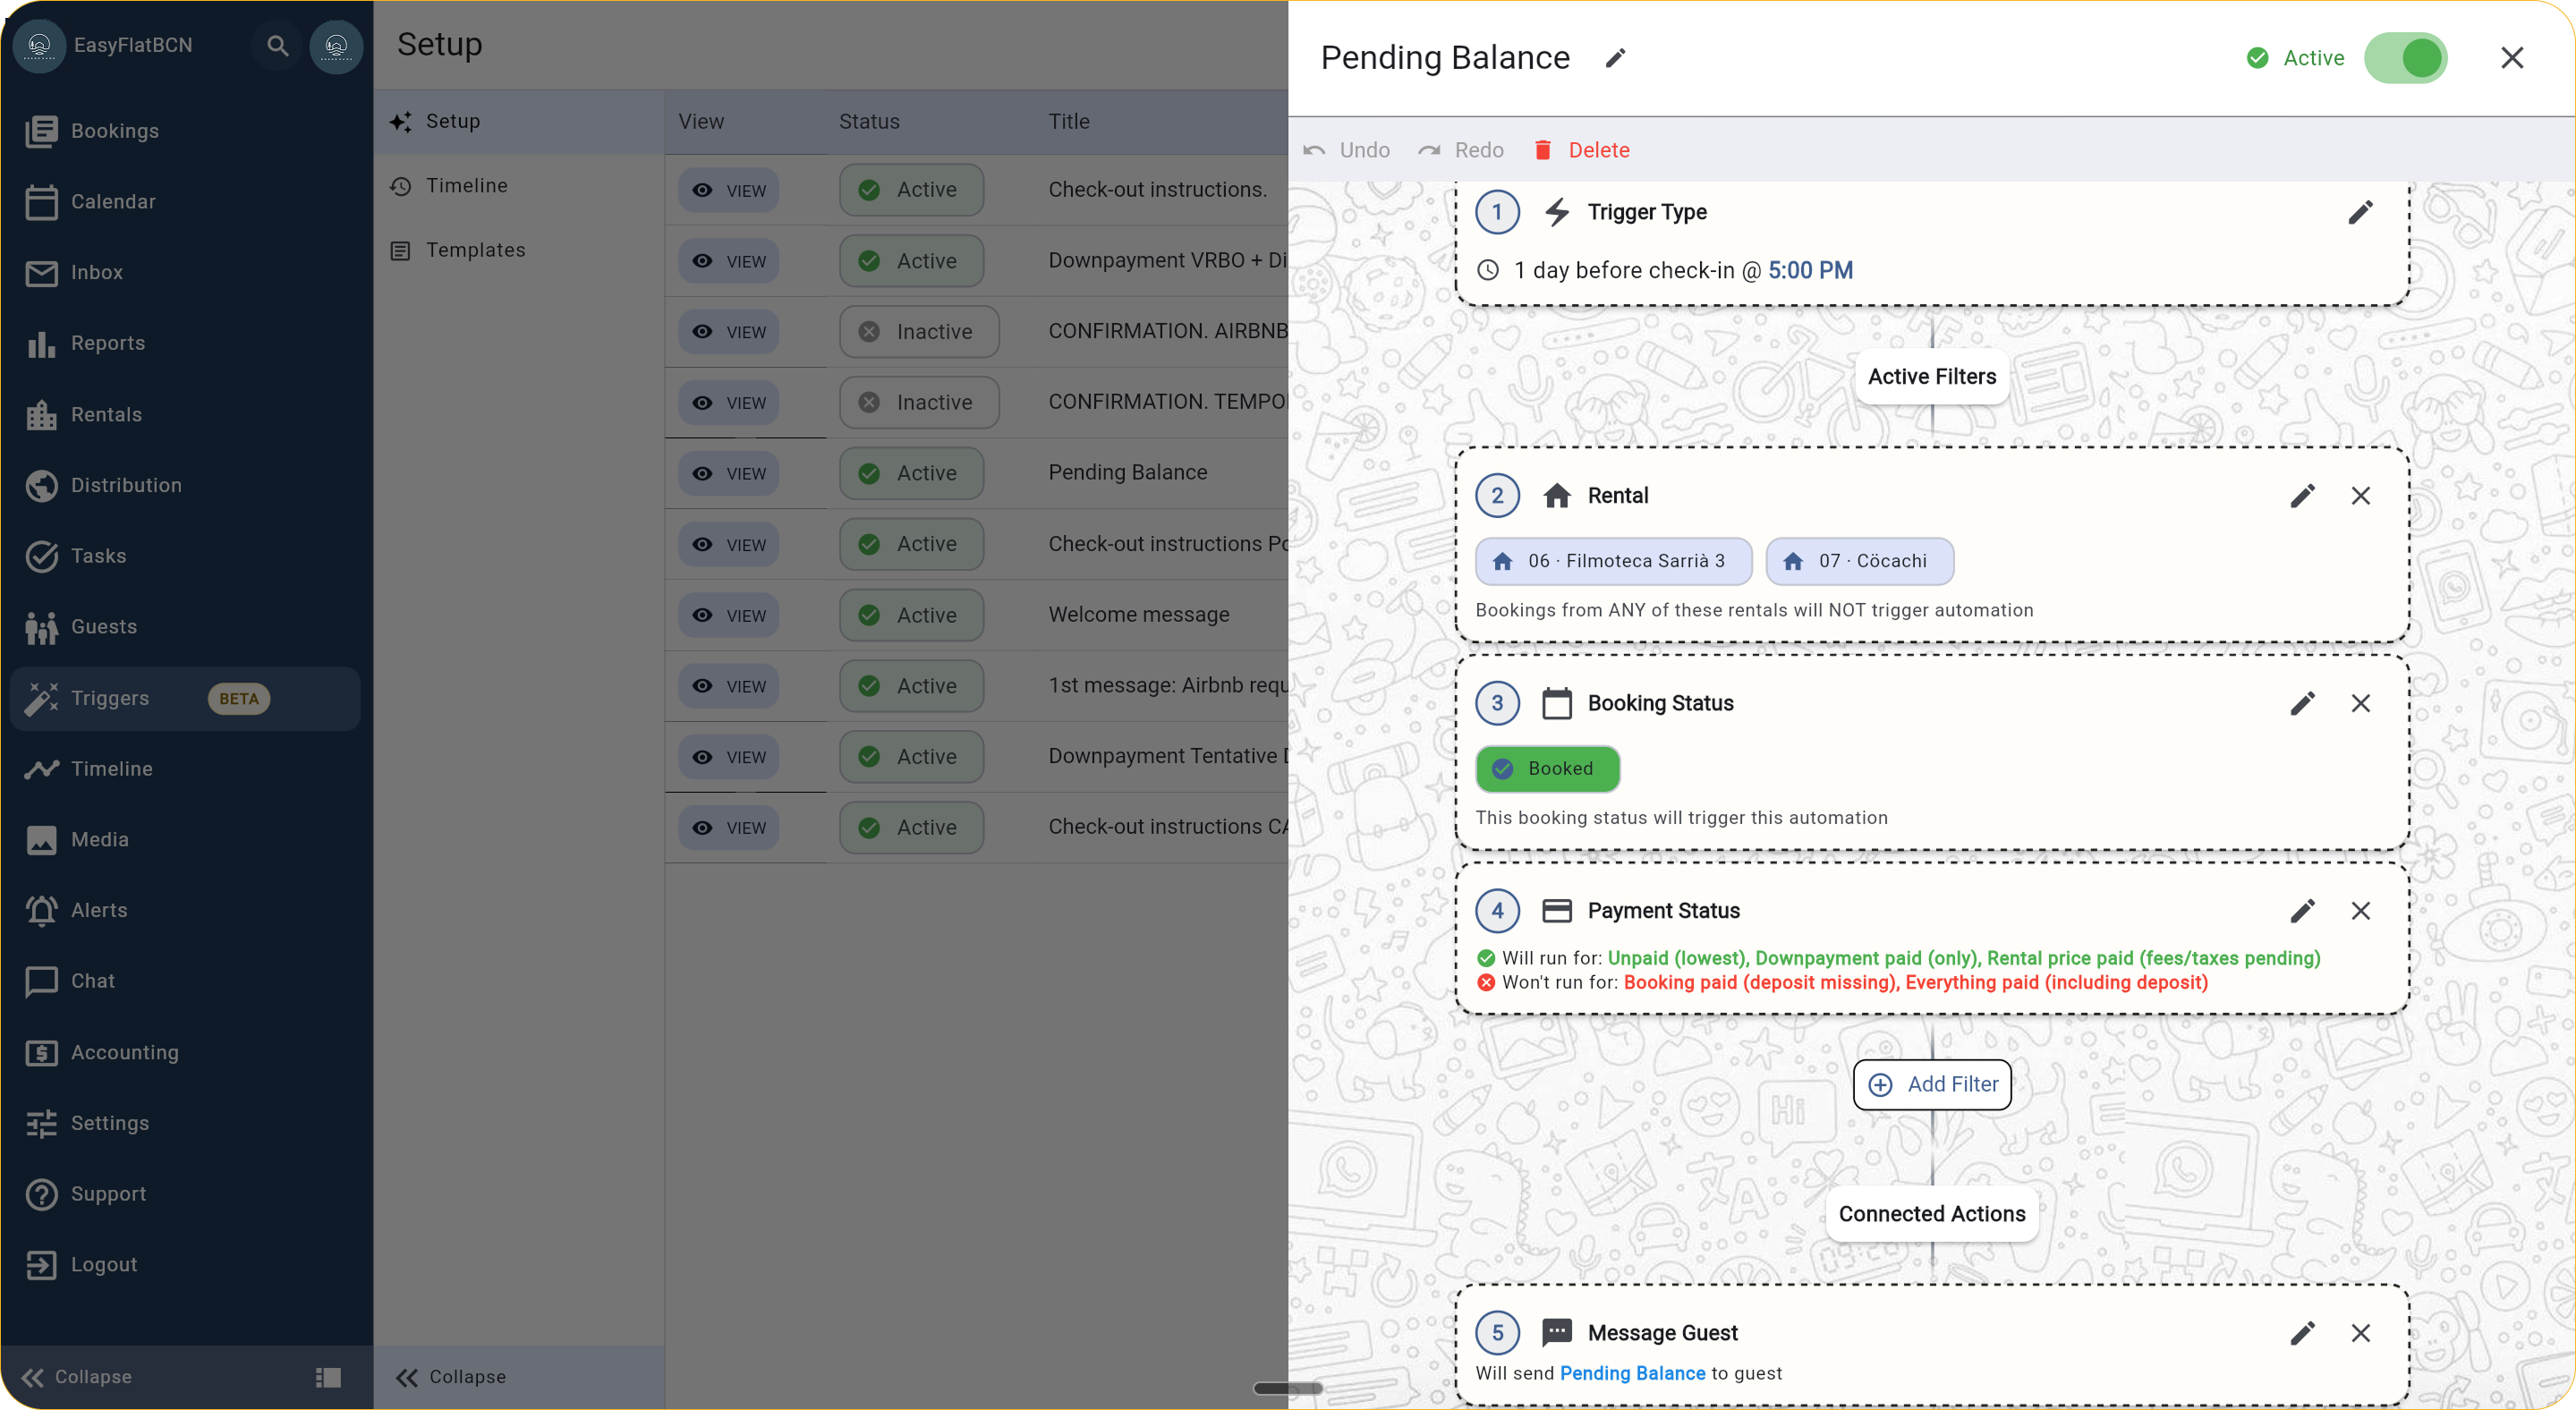
Task: Go to Distribution in the sidebar
Action: coord(126,486)
